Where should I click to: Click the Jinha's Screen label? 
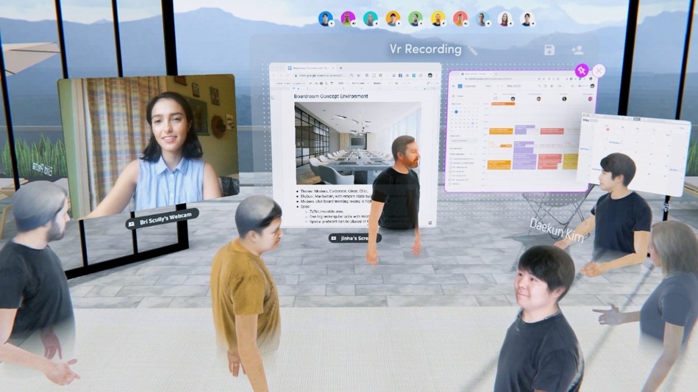click(x=355, y=238)
